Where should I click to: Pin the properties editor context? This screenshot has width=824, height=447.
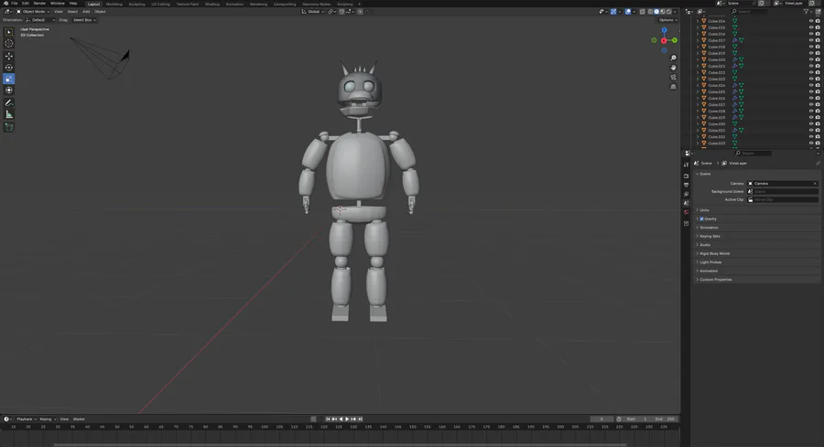pos(818,163)
